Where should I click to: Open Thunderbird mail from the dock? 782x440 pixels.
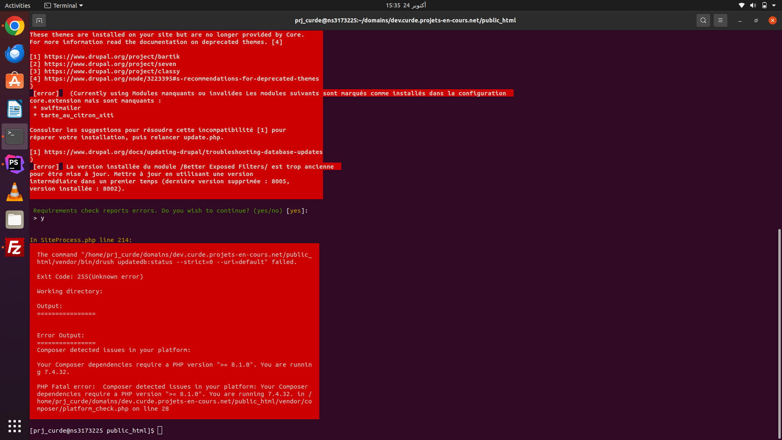pos(15,53)
